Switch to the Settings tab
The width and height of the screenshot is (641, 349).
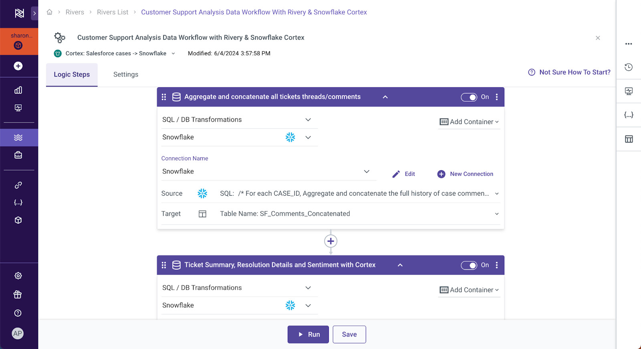pyautogui.click(x=126, y=74)
